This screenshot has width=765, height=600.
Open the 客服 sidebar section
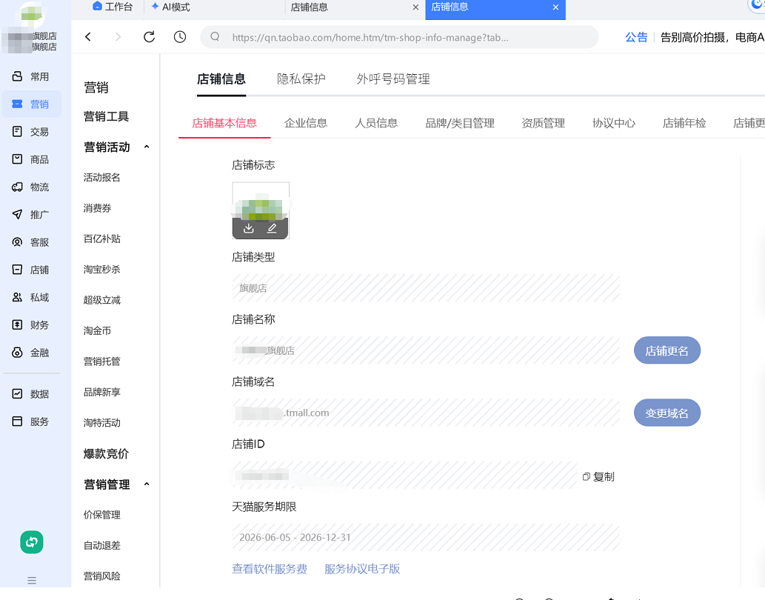(32, 242)
